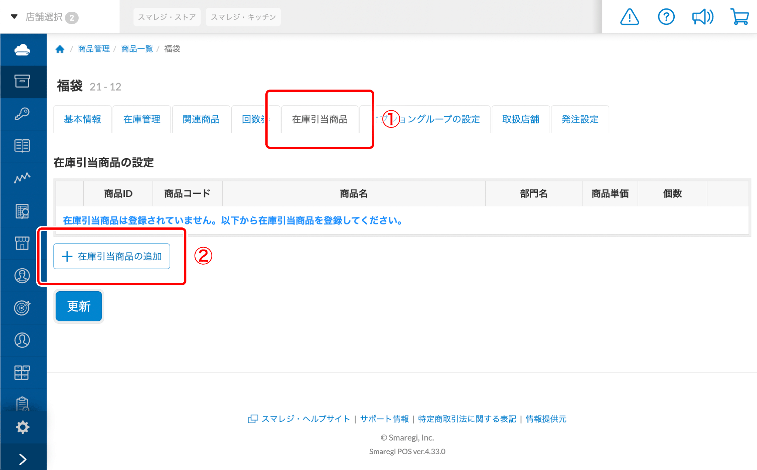Switch to the 基本情報 tab

(x=82, y=119)
